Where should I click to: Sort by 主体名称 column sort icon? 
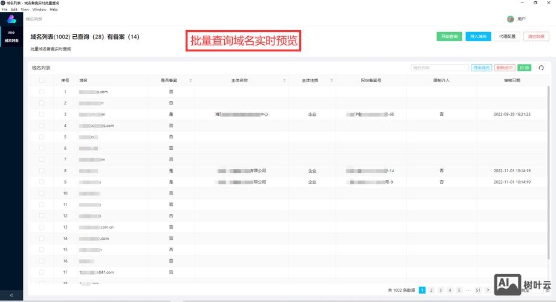pos(285,80)
